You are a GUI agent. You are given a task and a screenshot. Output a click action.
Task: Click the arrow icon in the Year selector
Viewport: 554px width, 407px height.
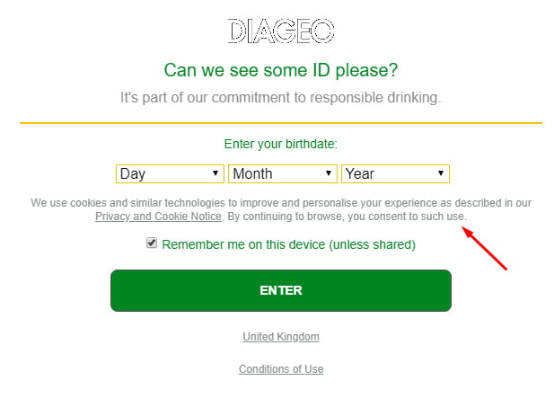pyautogui.click(x=441, y=173)
